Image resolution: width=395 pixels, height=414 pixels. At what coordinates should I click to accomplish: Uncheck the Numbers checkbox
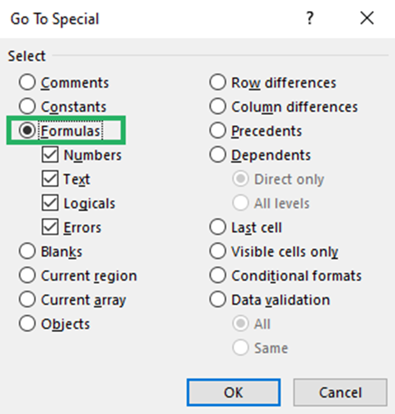(x=50, y=156)
